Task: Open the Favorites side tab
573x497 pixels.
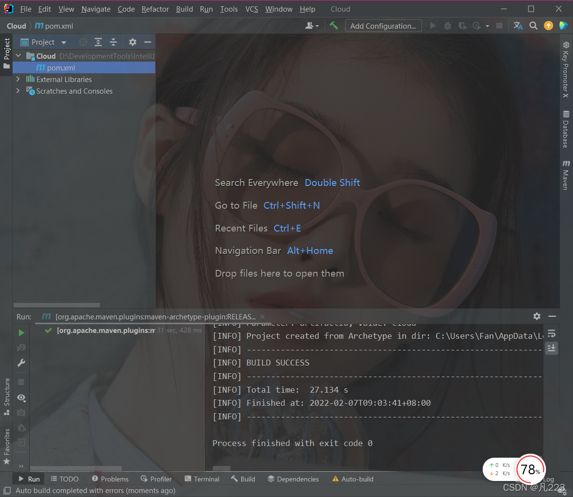Action: tap(7, 446)
